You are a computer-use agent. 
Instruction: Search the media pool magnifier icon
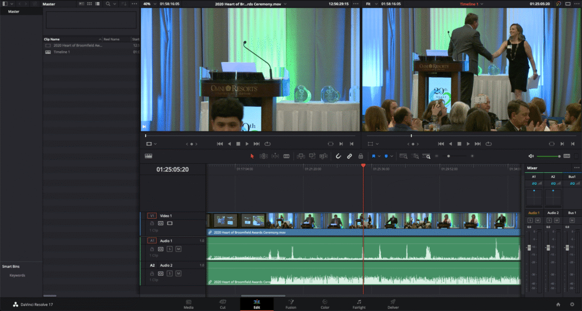[x=108, y=4]
